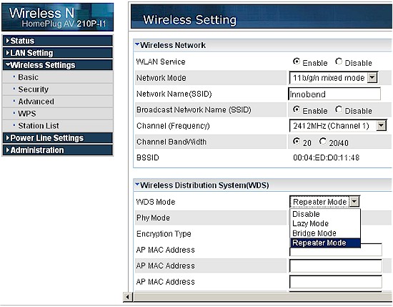This screenshot has height=307, width=393.
Task: Choose Disable in WDS Mode list
Action: coord(325,214)
